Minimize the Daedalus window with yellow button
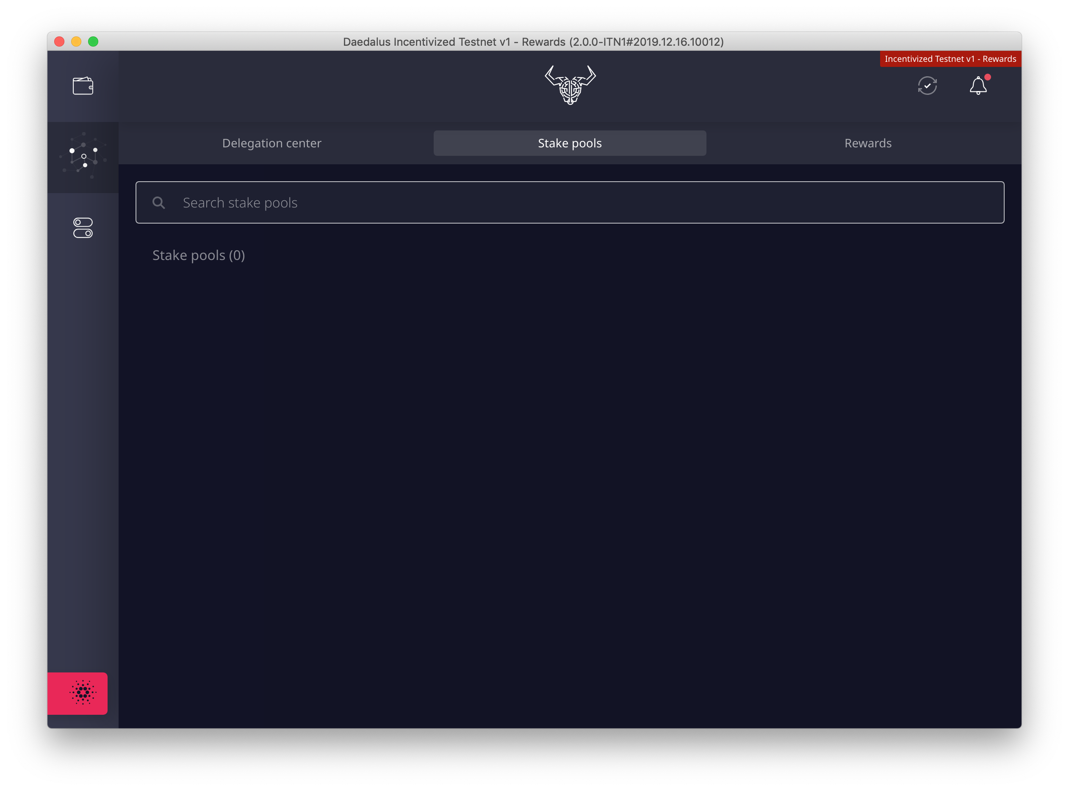The width and height of the screenshot is (1069, 791). [x=76, y=41]
